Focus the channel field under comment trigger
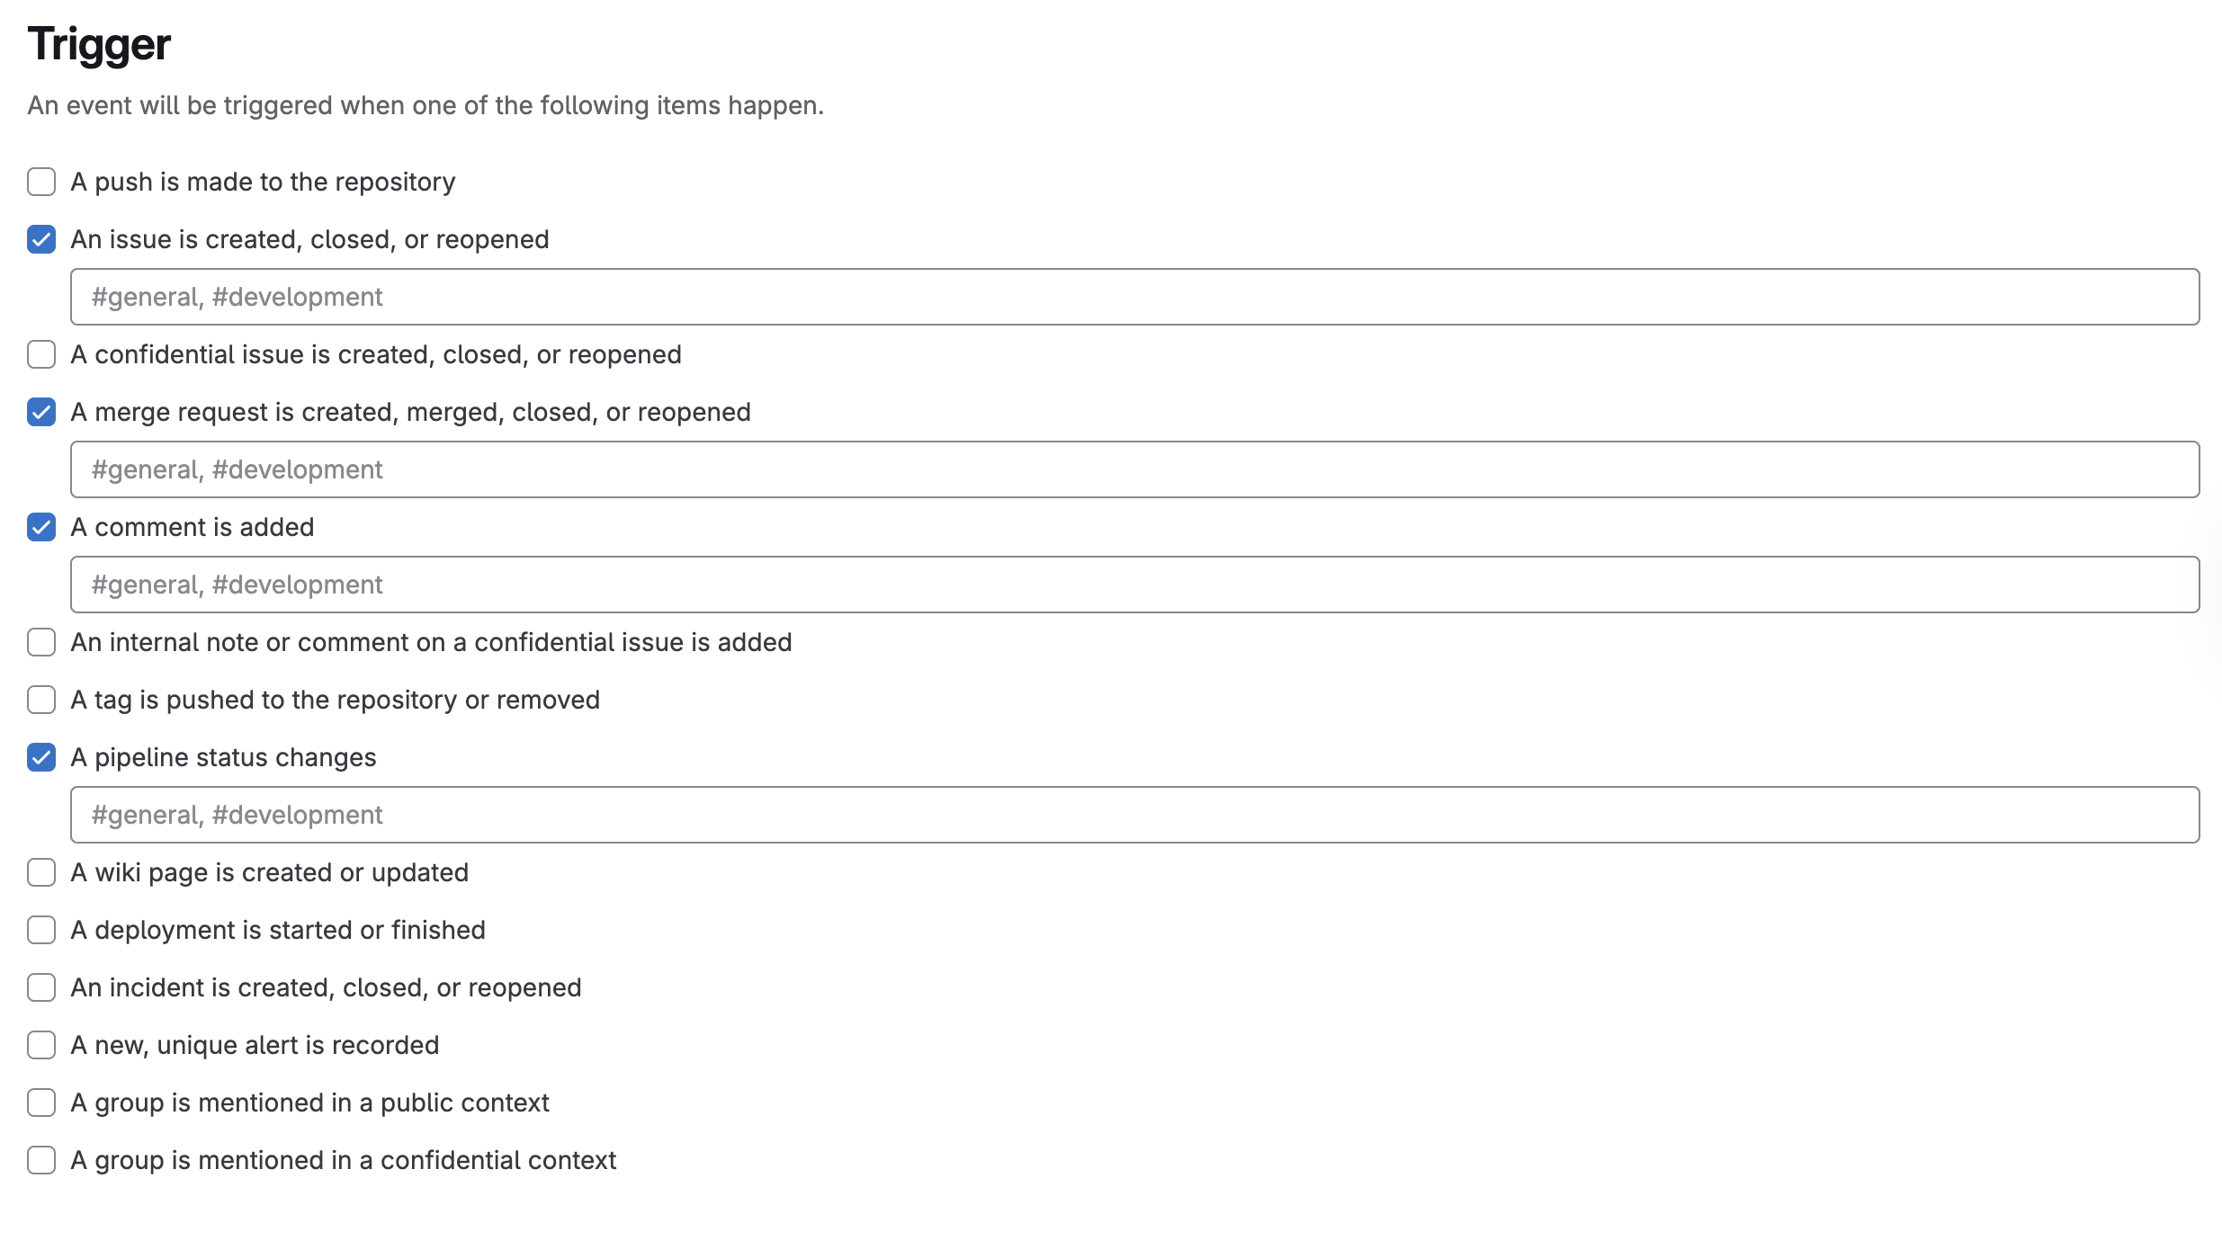The width and height of the screenshot is (2222, 1241). point(1135,585)
